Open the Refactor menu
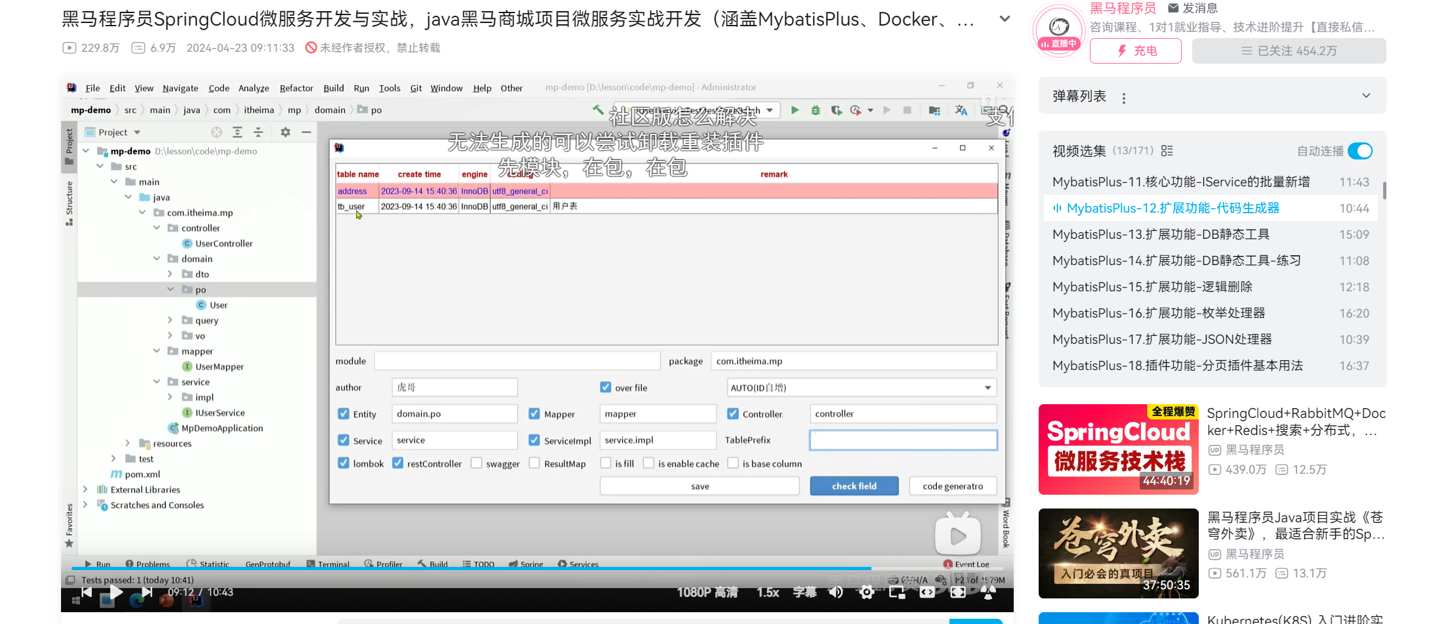The height and width of the screenshot is (624, 1454). coord(297,87)
